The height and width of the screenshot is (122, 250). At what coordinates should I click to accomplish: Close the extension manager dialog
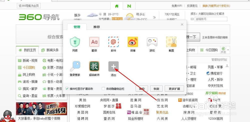pyautogui.click(x=182, y=24)
